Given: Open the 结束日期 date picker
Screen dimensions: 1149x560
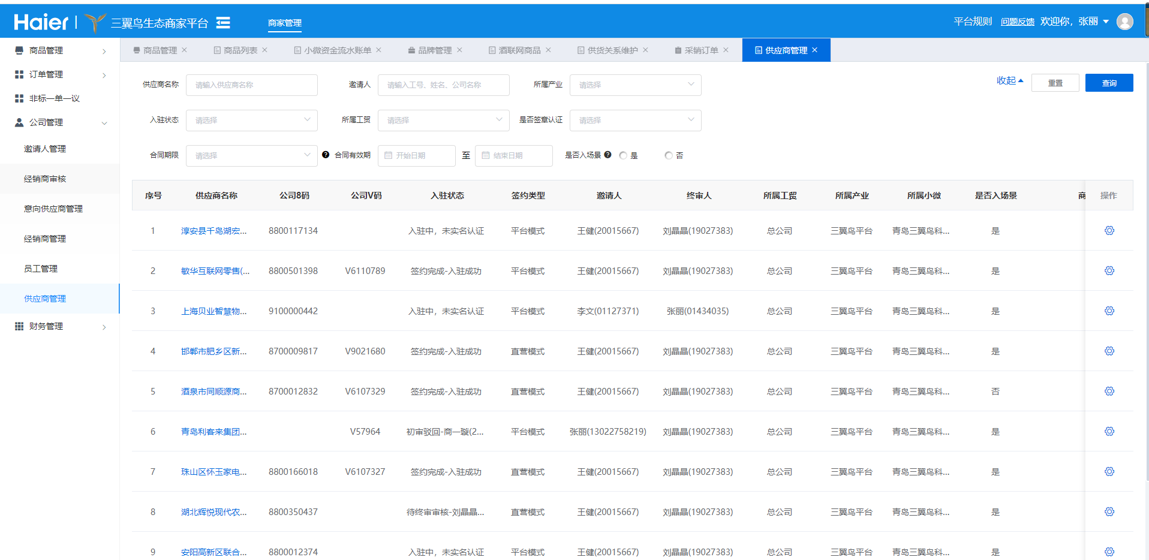Looking at the screenshot, I should 513,156.
